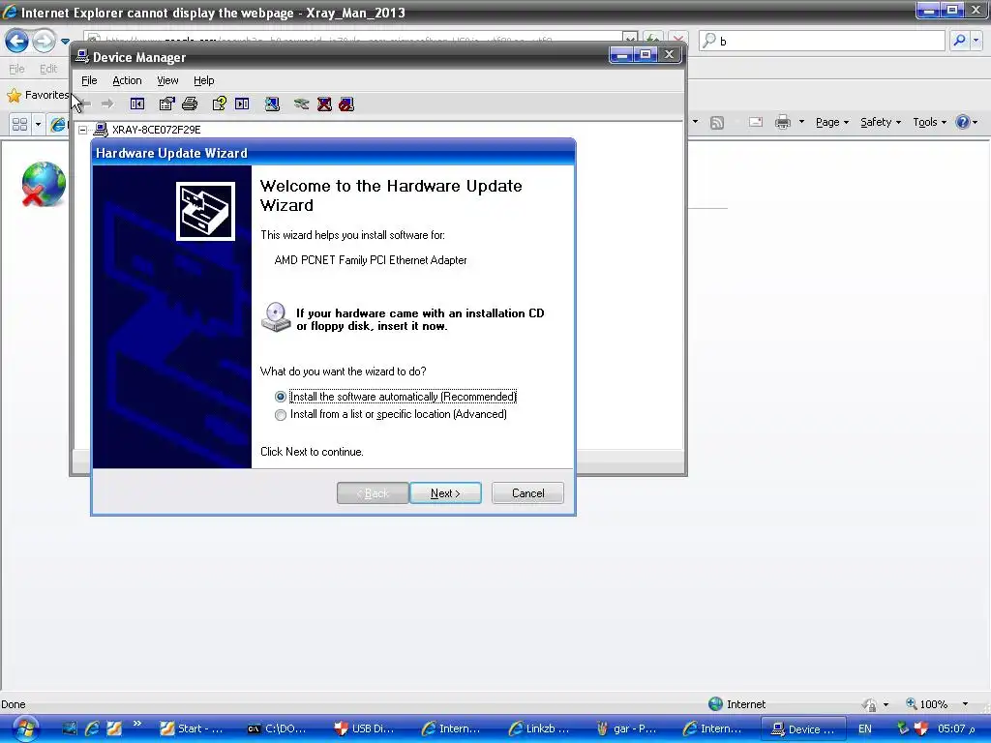Toggle the show/hide console tree icon
The width and height of the screenshot is (991, 743).
(x=137, y=104)
